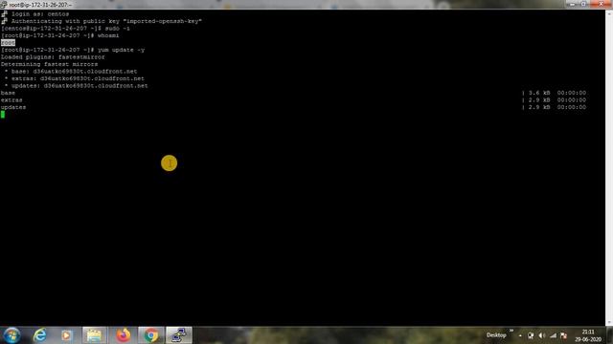Viewport: 613px width, 344px height.
Task: Click 'Authenticating with public key' line
Action: tap(106, 21)
